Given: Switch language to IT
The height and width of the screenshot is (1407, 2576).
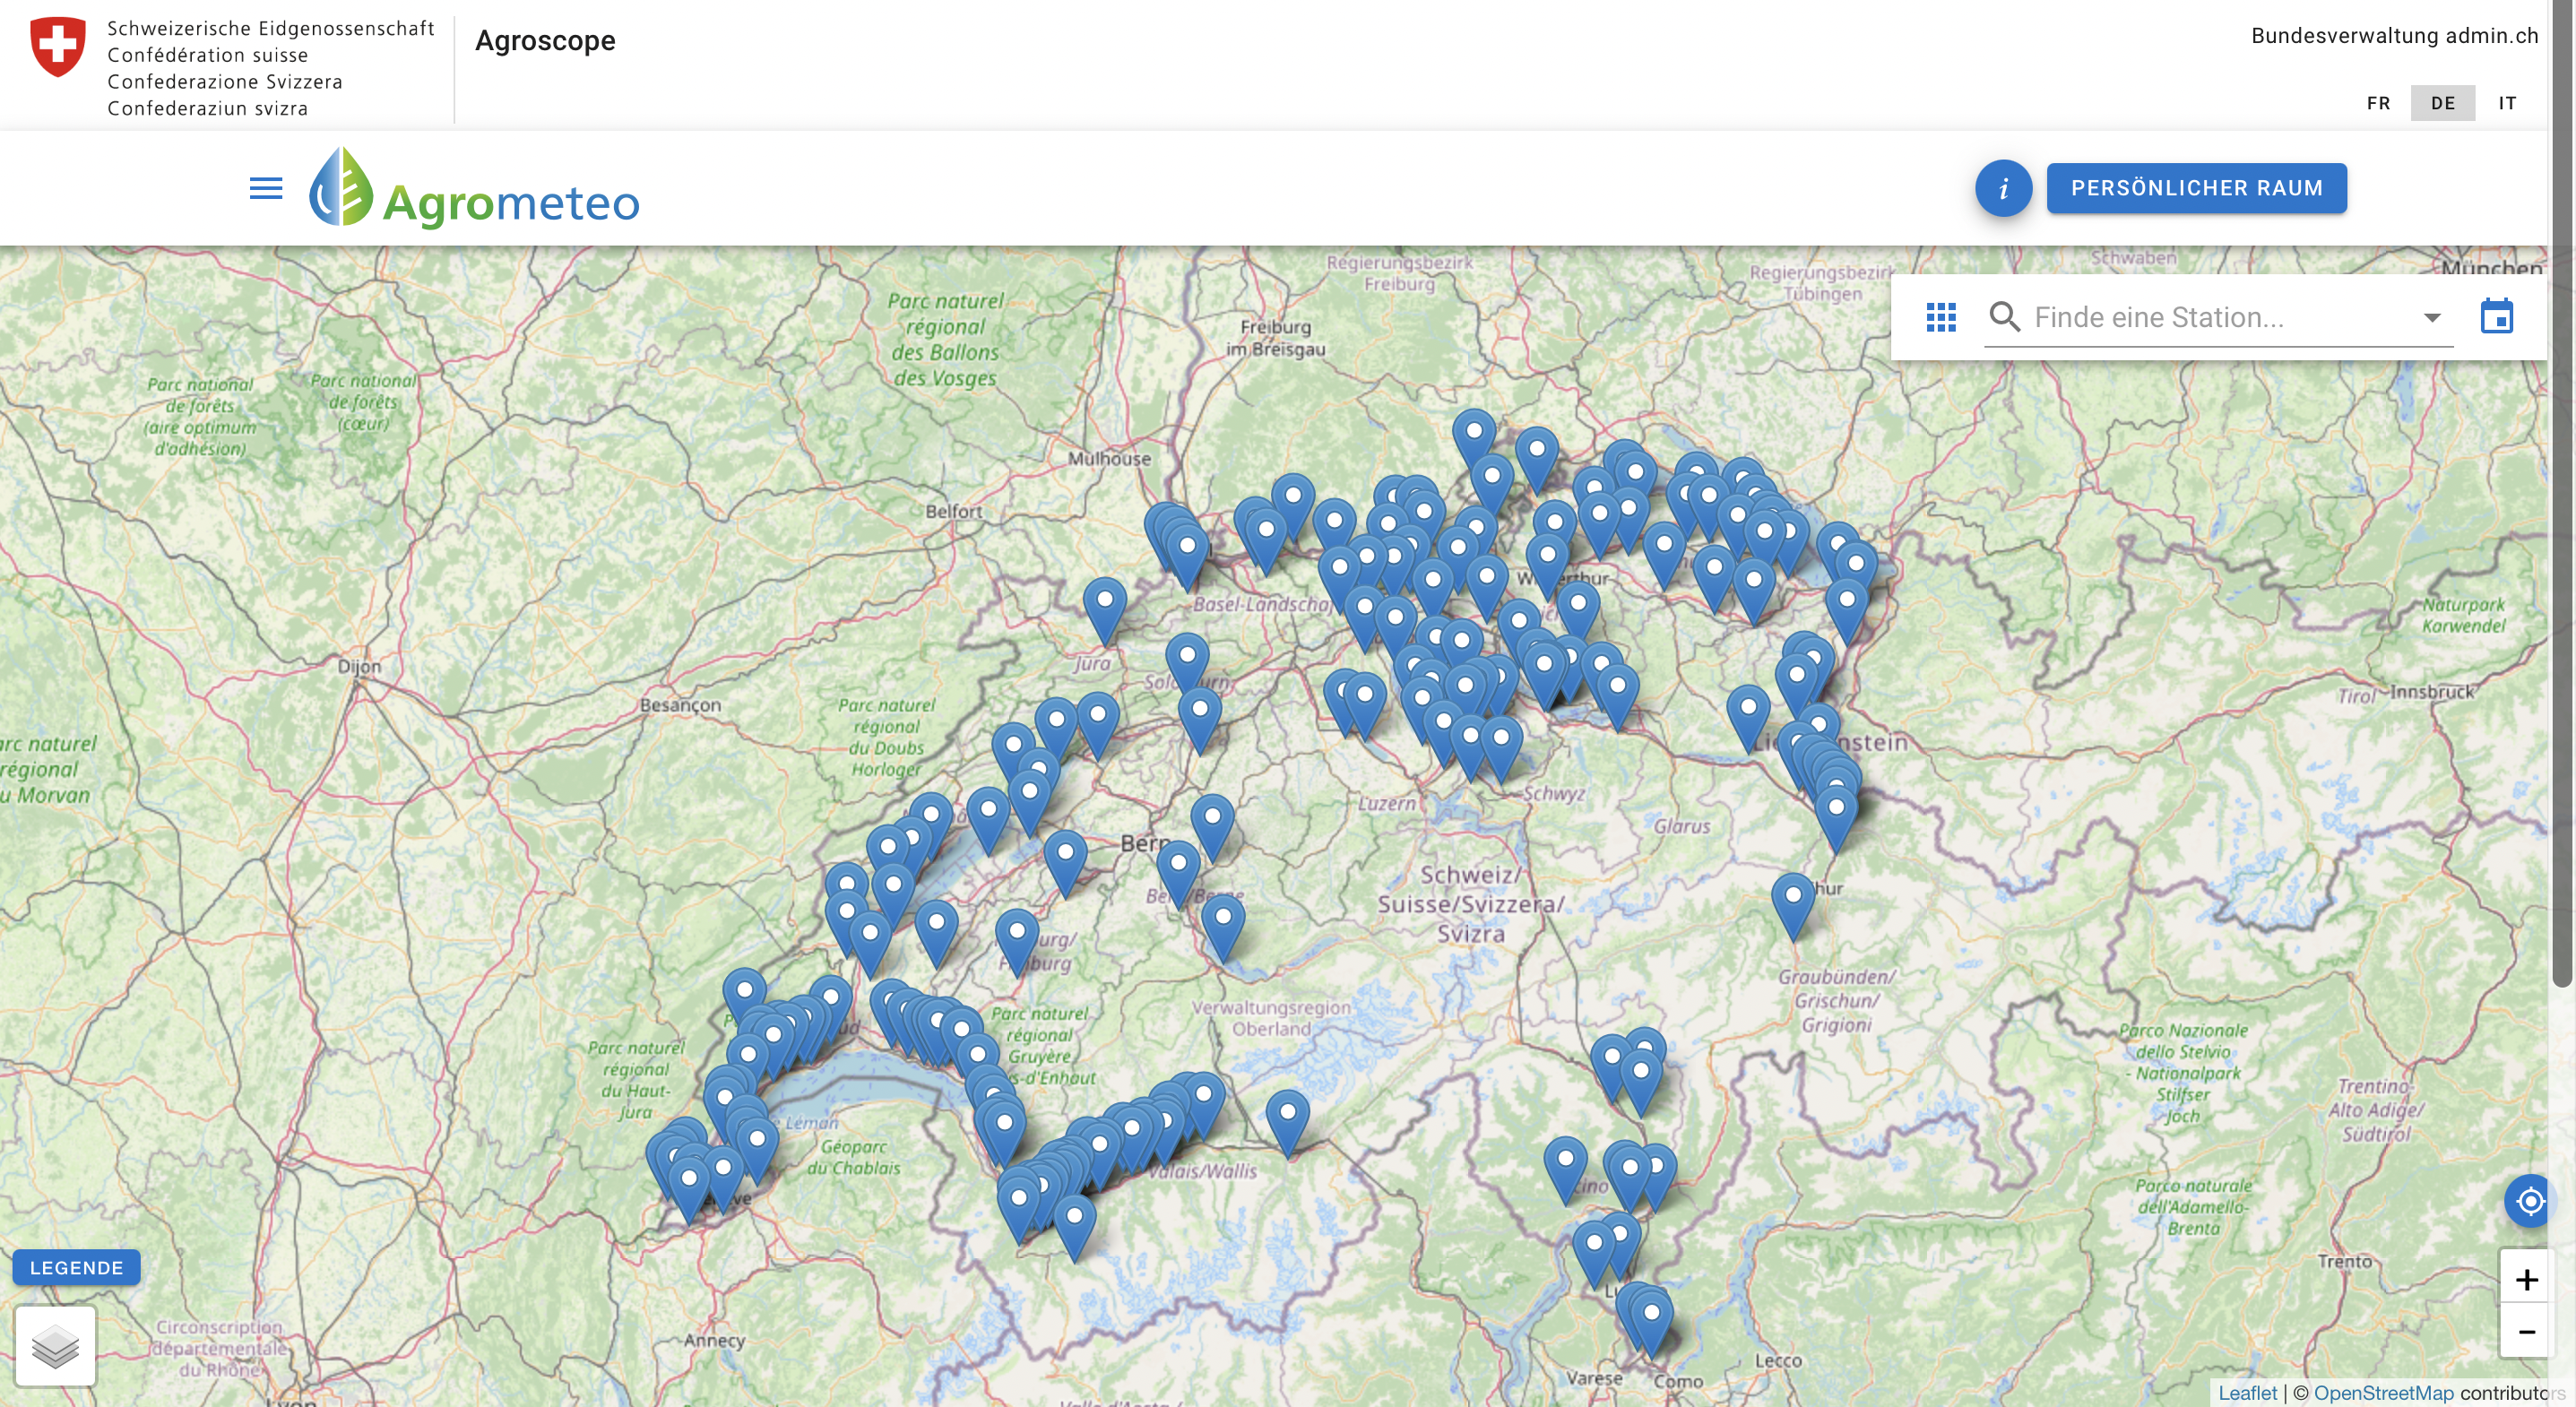Looking at the screenshot, I should [x=2507, y=103].
